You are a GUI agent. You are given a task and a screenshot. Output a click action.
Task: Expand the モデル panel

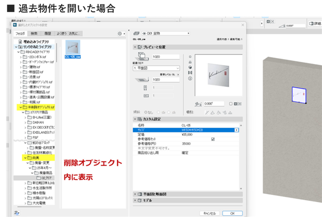pos(135,200)
